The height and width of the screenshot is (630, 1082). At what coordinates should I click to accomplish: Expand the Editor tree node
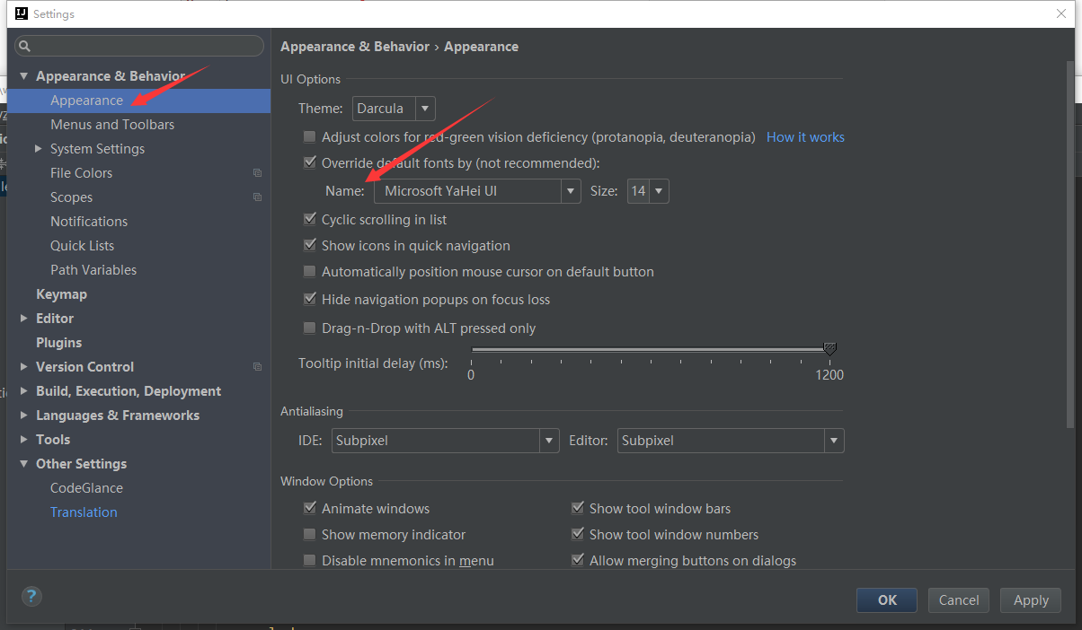[x=24, y=319]
